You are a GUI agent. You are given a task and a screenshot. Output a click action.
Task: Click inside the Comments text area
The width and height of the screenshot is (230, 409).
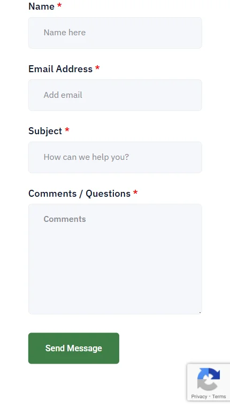(115, 259)
